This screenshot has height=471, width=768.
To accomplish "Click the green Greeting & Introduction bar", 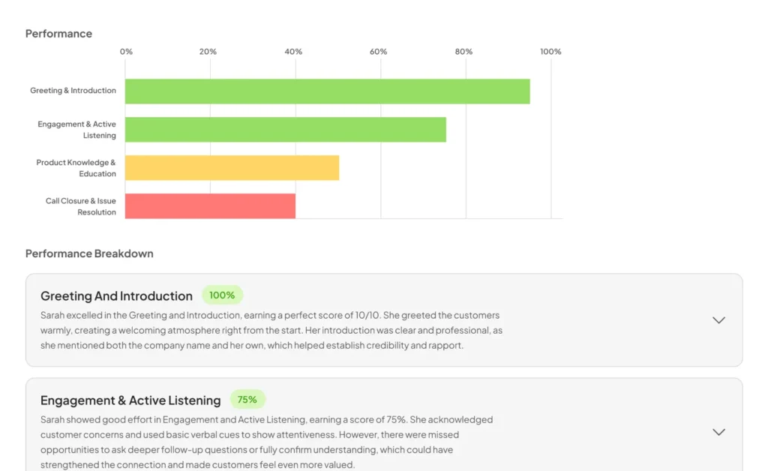I will point(327,91).
